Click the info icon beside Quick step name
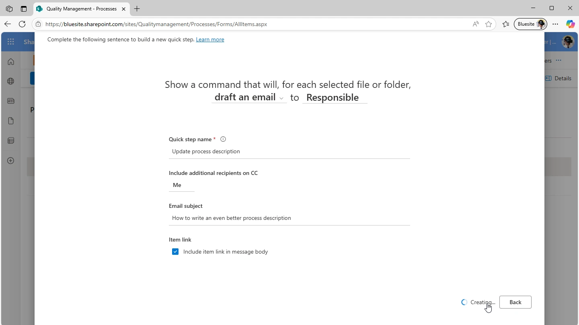This screenshot has width=579, height=325. [x=223, y=139]
